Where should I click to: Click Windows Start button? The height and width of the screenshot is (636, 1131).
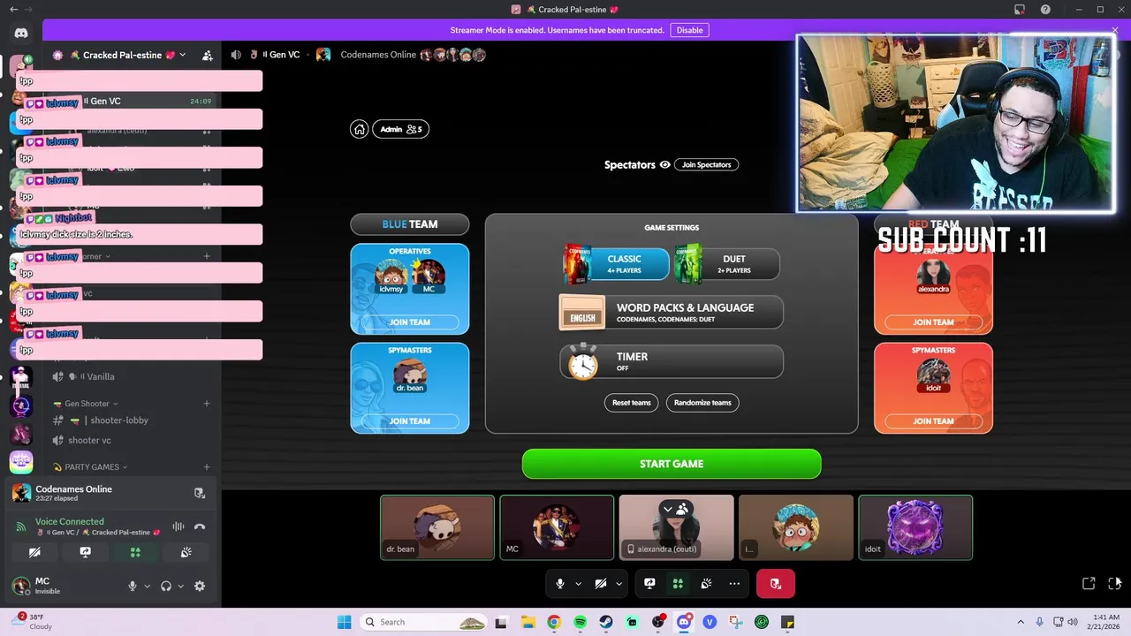click(345, 622)
